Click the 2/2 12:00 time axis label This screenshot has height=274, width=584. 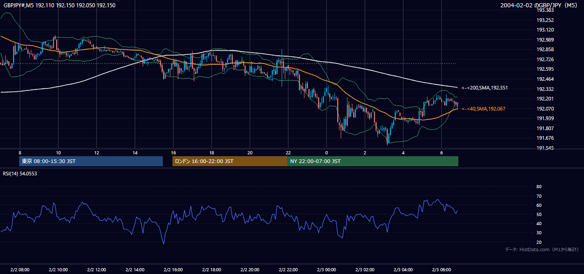[96, 269]
